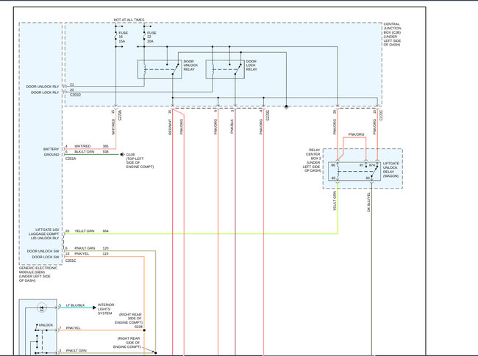Click the horizontal WHT/RED 385 wire label

(91, 146)
